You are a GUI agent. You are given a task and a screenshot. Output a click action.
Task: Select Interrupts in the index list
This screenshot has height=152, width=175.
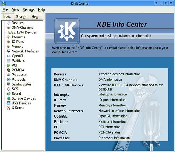[x=18, y=37]
